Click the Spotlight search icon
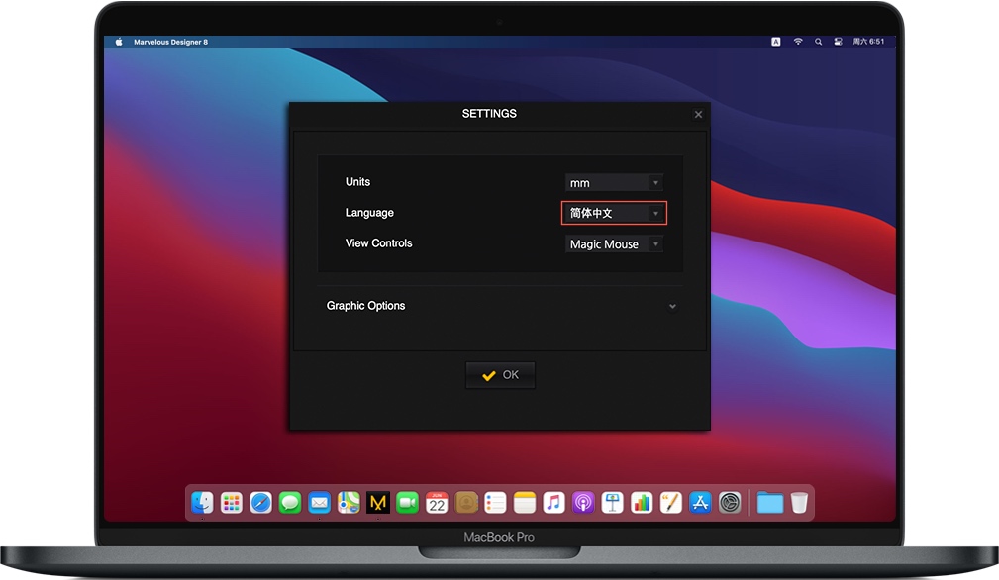 coord(818,42)
